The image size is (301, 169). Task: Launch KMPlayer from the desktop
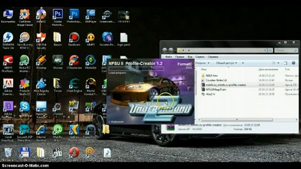pyautogui.click(x=91, y=16)
